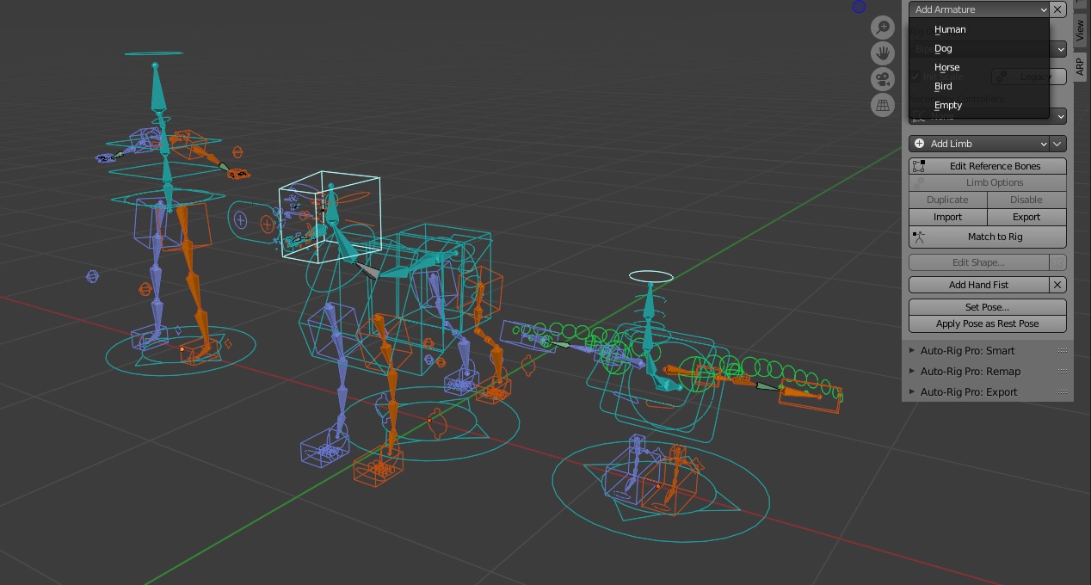Switch perspective/orthographic with grid icon

[882, 105]
